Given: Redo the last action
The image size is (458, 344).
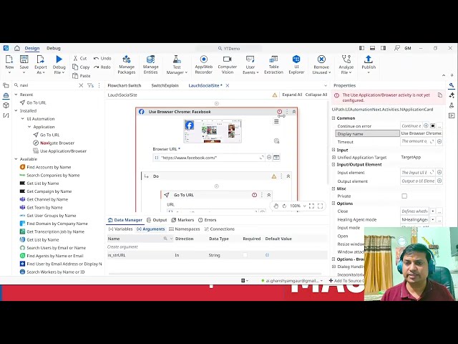Looking at the screenshot, I should [x=102, y=67].
